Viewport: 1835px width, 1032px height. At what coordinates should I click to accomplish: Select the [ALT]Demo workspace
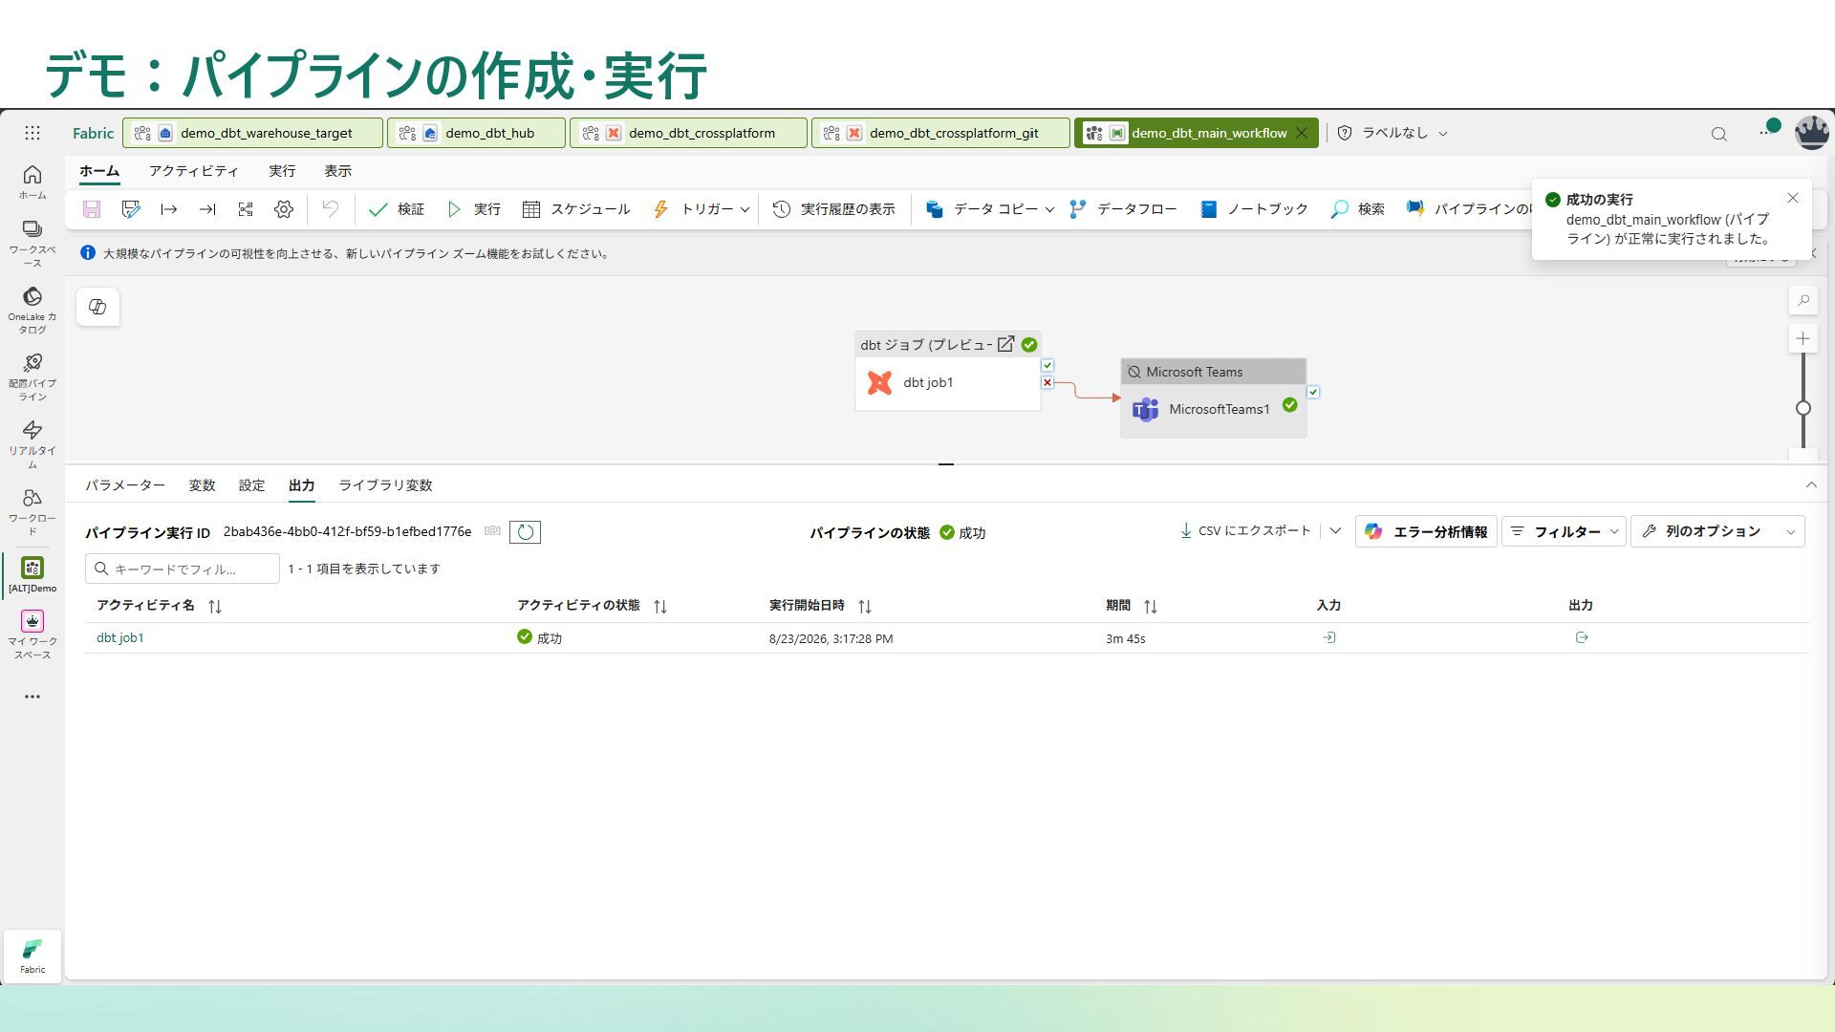[x=32, y=575]
